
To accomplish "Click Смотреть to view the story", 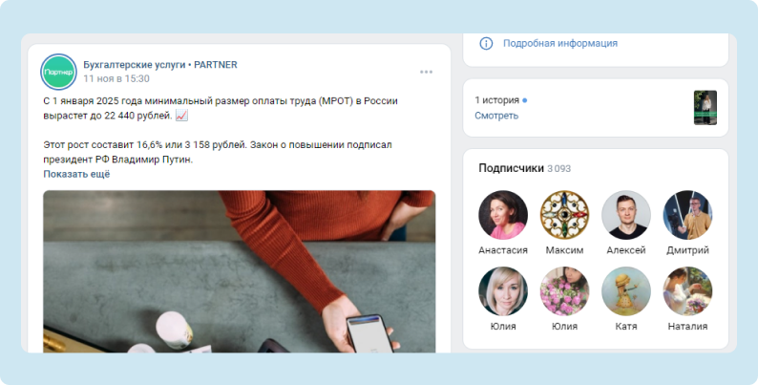I will click(x=496, y=115).
